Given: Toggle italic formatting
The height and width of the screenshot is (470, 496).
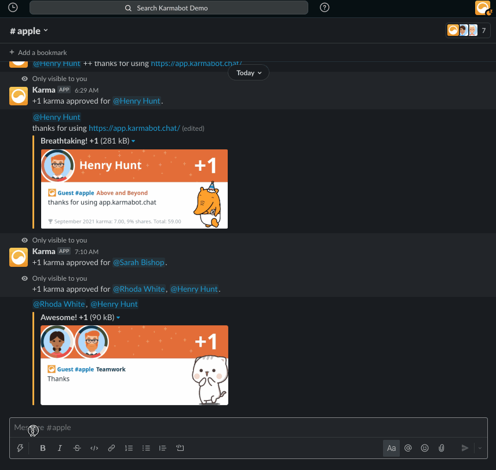Looking at the screenshot, I should 60,448.
